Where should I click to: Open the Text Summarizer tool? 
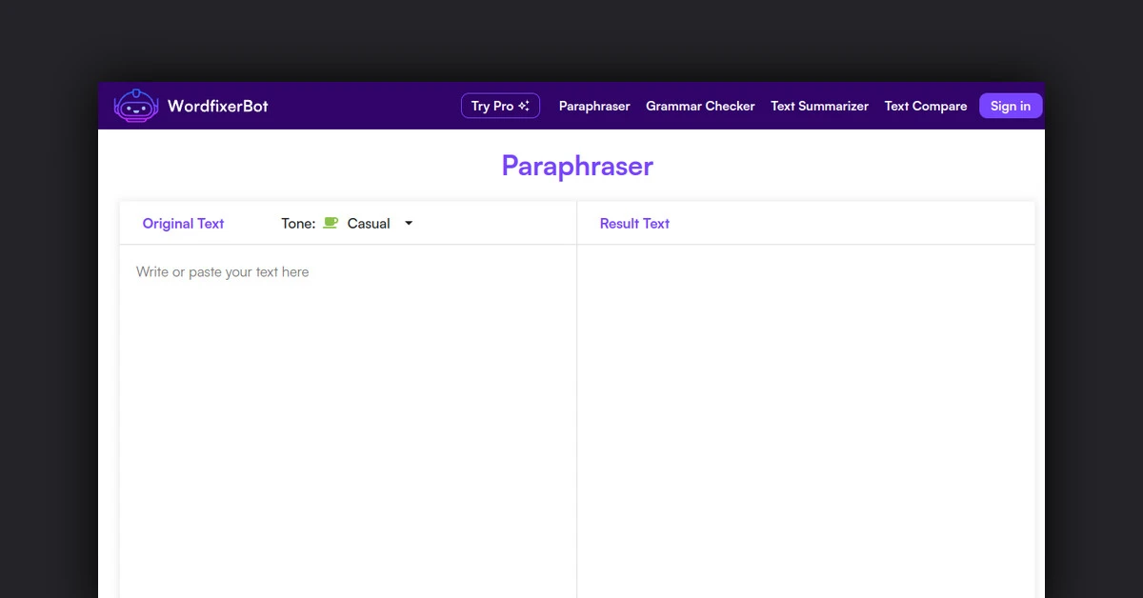[819, 107]
